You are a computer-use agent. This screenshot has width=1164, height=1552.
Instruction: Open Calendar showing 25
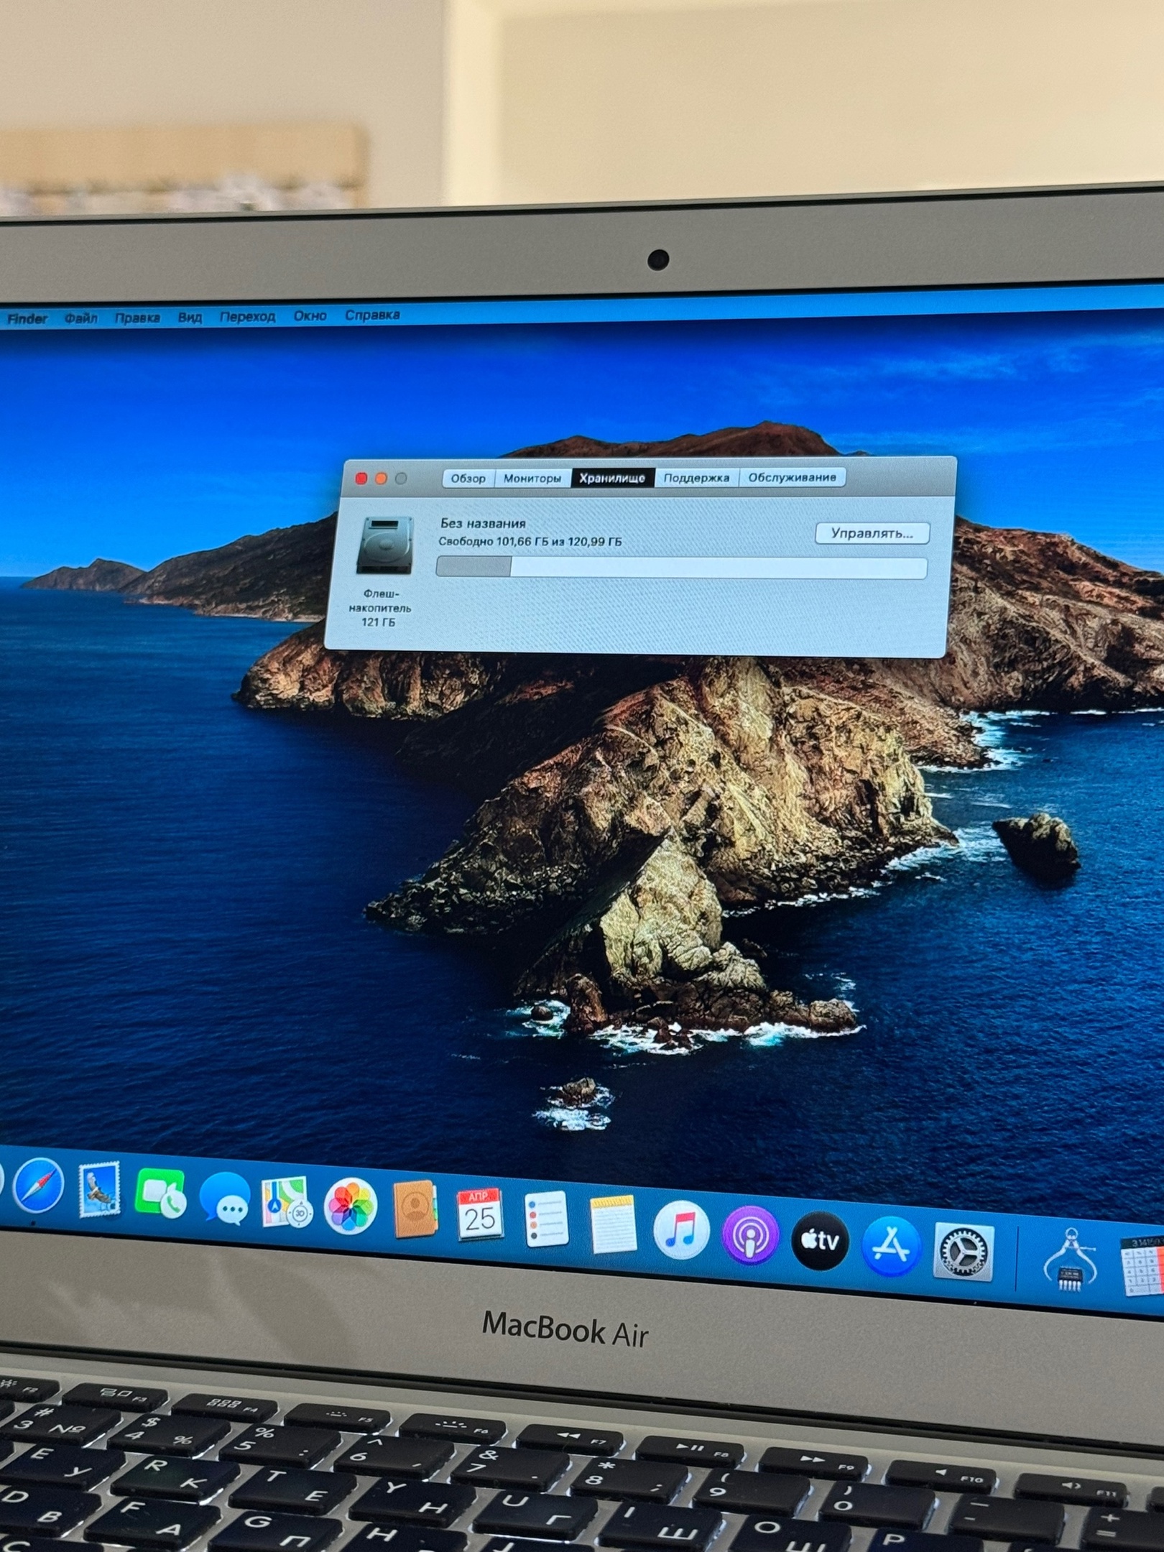click(480, 1214)
